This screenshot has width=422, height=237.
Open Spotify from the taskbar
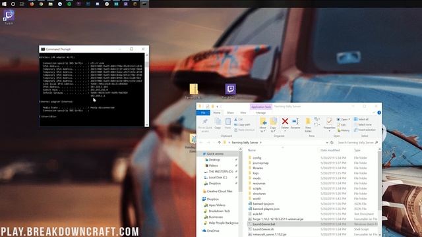[x=69, y=4]
